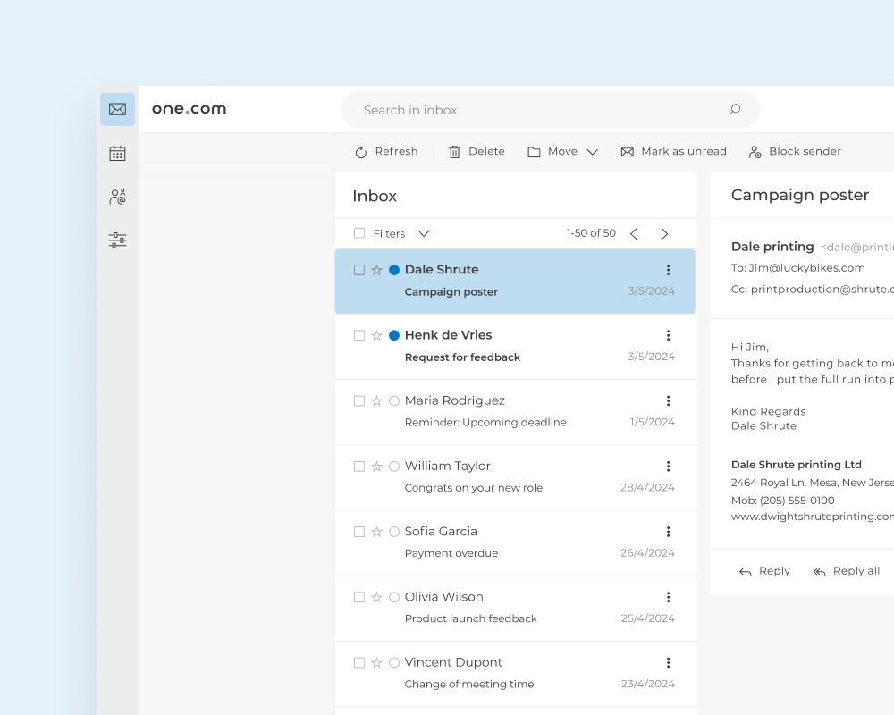Screen dimensions: 894x715
Task: Toggle unread dot of Vincent Dupont email
Action: click(x=394, y=662)
